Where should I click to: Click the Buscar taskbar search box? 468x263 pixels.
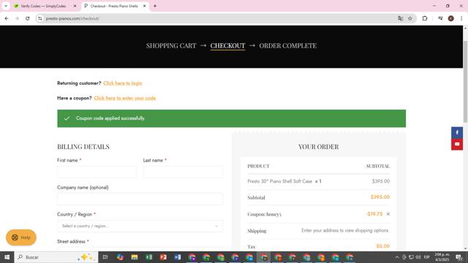pos(56,257)
